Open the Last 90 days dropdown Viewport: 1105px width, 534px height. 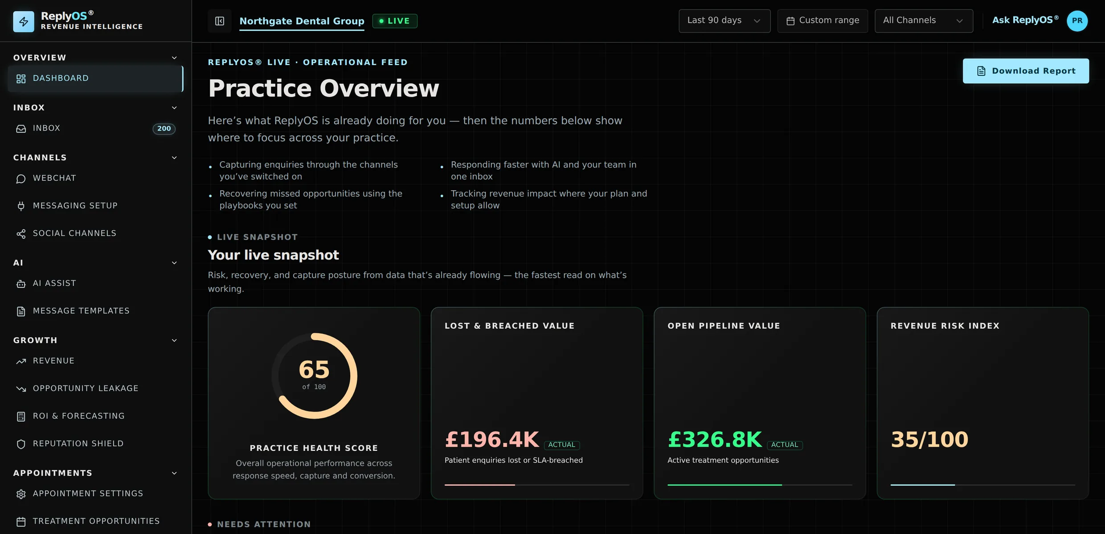point(724,21)
